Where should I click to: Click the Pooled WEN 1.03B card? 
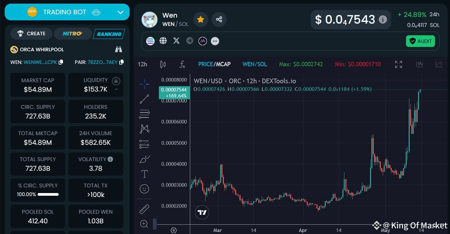[x=96, y=216]
